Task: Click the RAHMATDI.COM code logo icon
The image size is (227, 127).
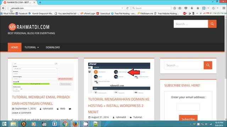Action: (12, 27)
